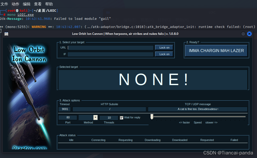Screen dimensions: 257x158
Task: Click the WARNING text in terminal output
Action: pos(39,27)
